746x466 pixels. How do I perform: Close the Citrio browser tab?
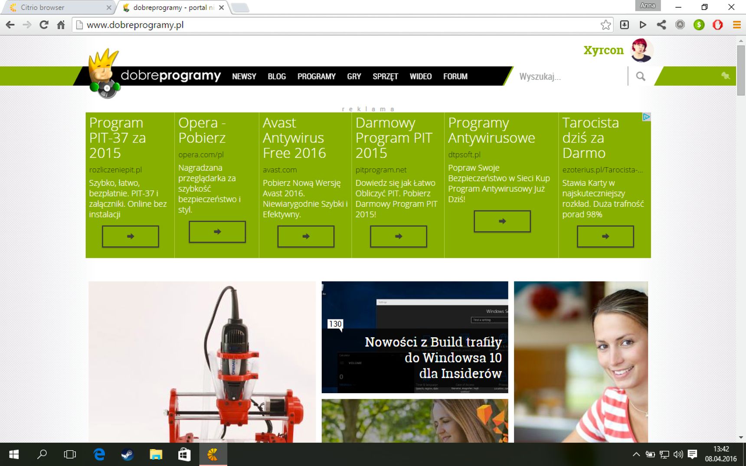point(108,7)
